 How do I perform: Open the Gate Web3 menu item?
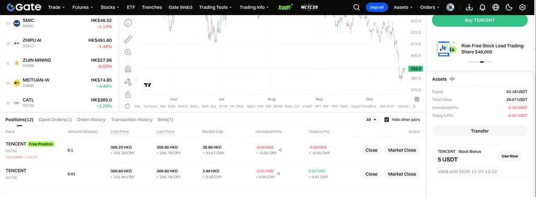[x=180, y=7]
